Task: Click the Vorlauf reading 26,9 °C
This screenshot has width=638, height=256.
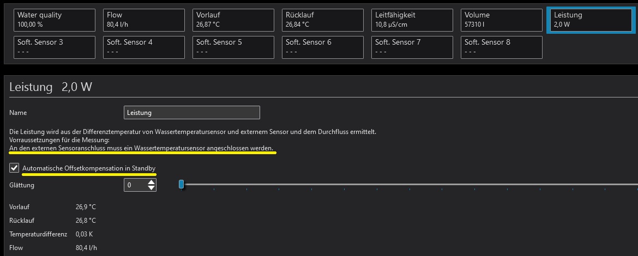Action: 86,207
